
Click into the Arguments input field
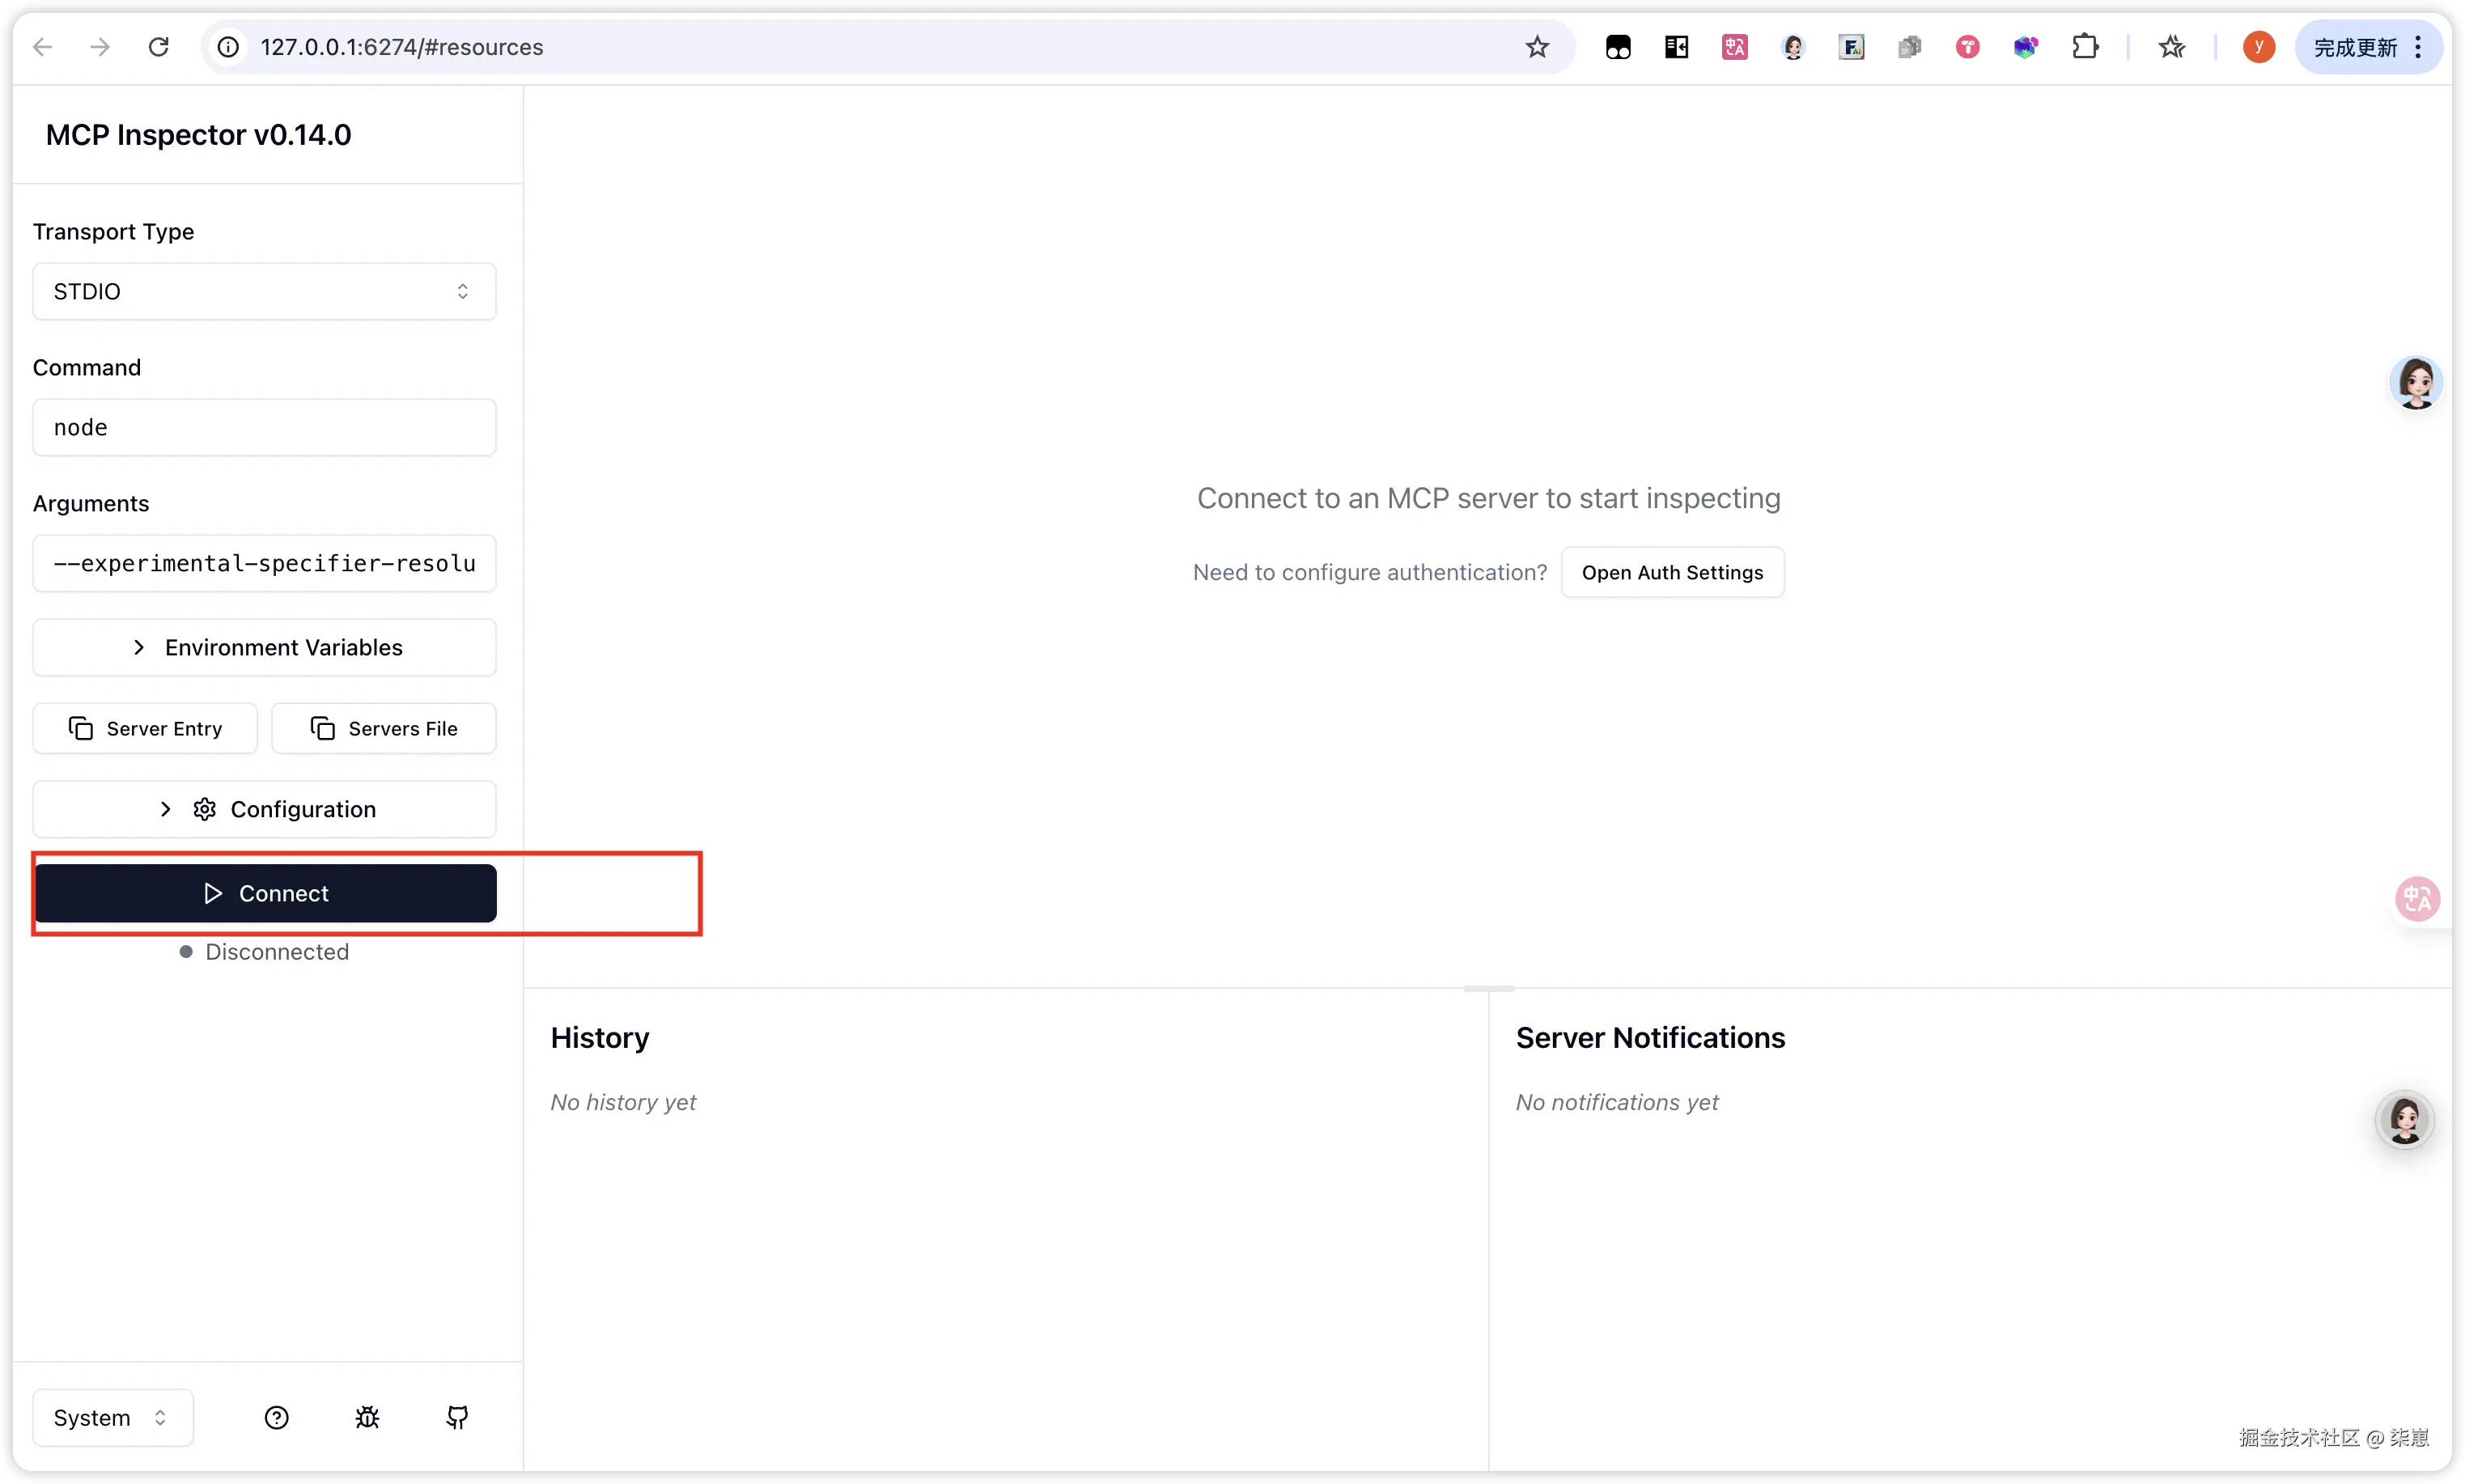point(264,563)
